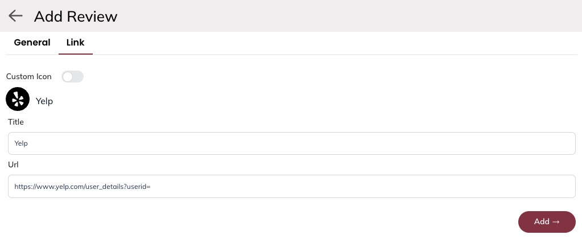Click the Url field label

coord(14,164)
